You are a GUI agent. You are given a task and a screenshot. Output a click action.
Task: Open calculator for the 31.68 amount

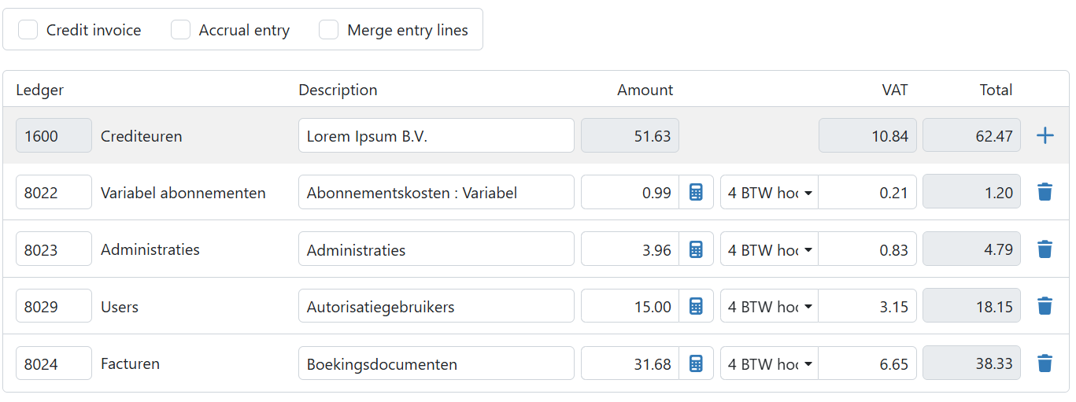point(696,363)
